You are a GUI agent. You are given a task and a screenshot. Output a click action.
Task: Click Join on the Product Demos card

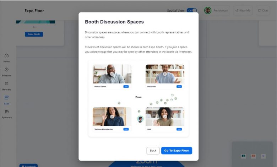click(126, 87)
